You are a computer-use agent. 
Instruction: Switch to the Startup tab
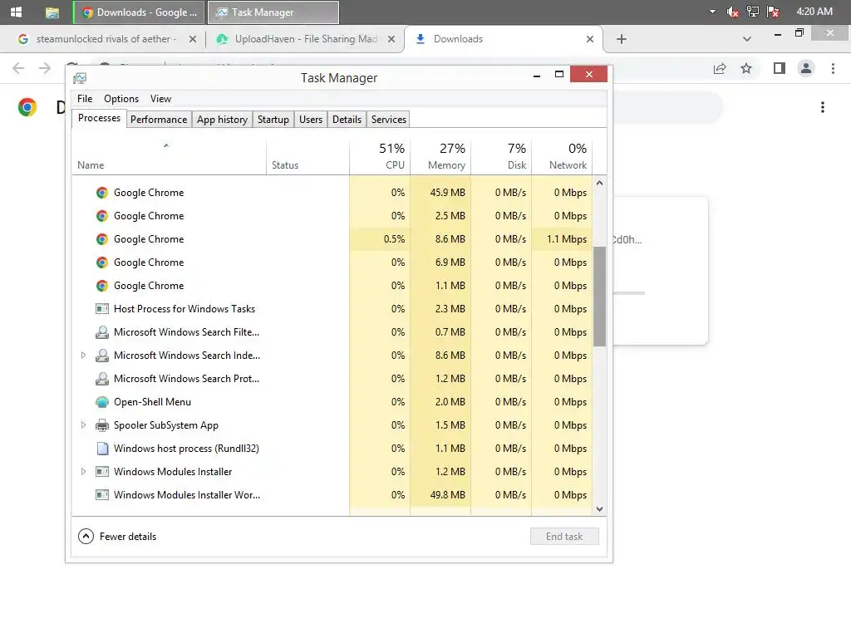273,120
